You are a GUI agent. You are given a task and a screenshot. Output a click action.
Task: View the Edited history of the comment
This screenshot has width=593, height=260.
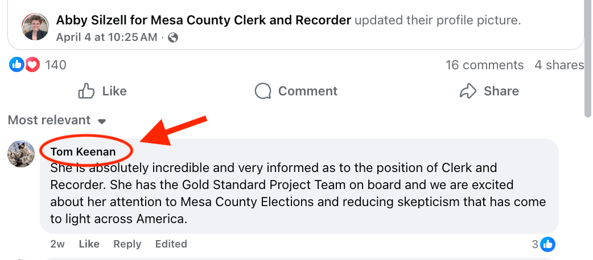pos(171,244)
